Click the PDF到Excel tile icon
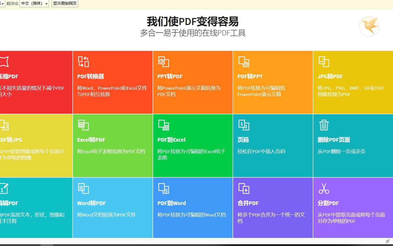The image size is (393, 246). 164,125
